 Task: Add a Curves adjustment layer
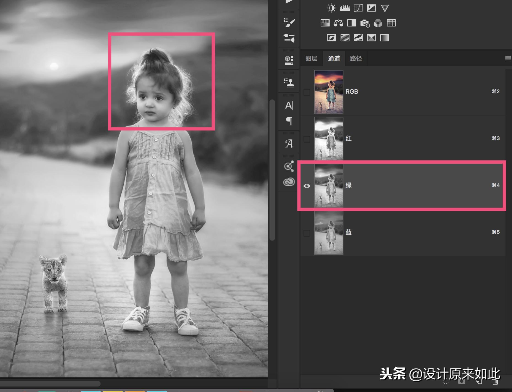click(x=358, y=8)
